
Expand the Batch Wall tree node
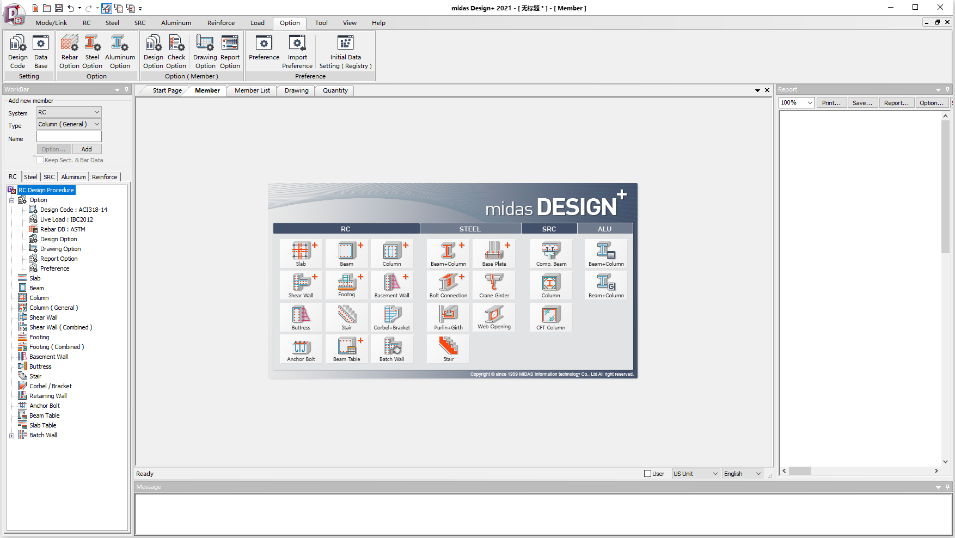(11, 436)
